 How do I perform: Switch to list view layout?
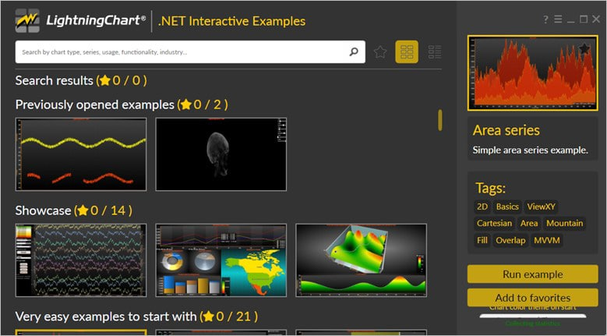[435, 52]
